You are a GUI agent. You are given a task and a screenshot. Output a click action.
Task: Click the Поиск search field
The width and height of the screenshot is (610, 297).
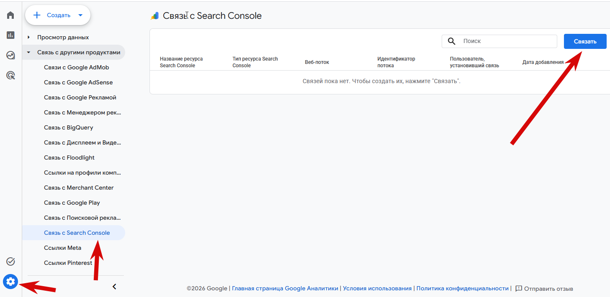[x=499, y=41]
